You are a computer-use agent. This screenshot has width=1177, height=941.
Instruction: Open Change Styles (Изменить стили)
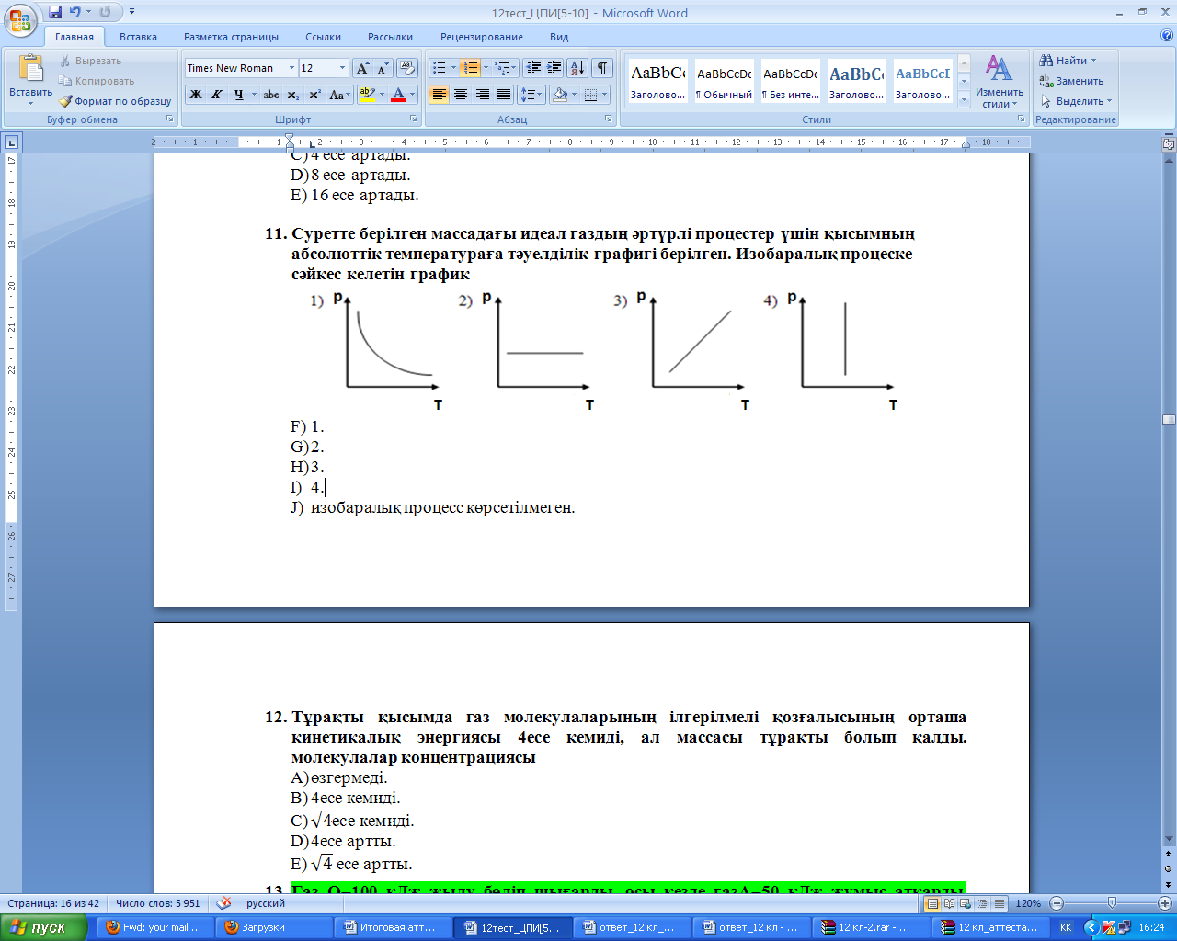[1000, 81]
